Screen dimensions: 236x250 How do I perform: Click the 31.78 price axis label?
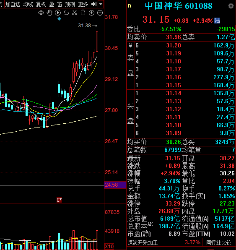(x=112, y=17)
